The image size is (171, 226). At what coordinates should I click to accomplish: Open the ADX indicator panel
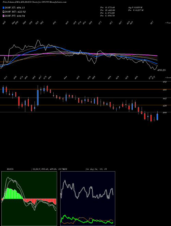(88, 199)
